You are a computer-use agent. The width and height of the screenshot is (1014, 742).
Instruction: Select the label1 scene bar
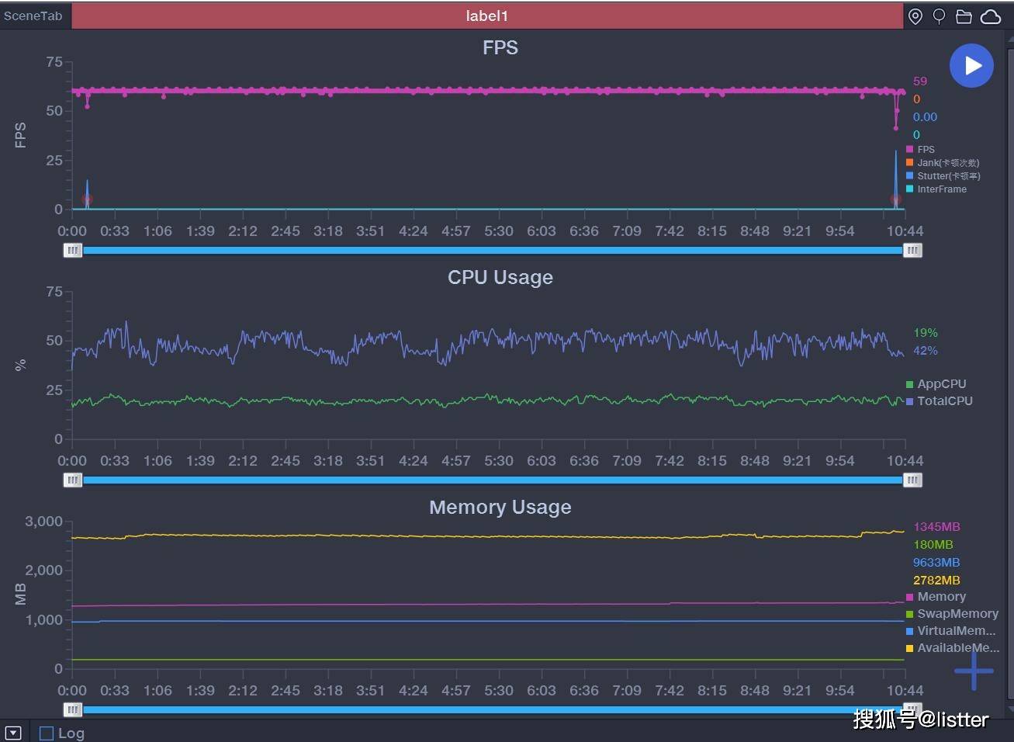487,16
